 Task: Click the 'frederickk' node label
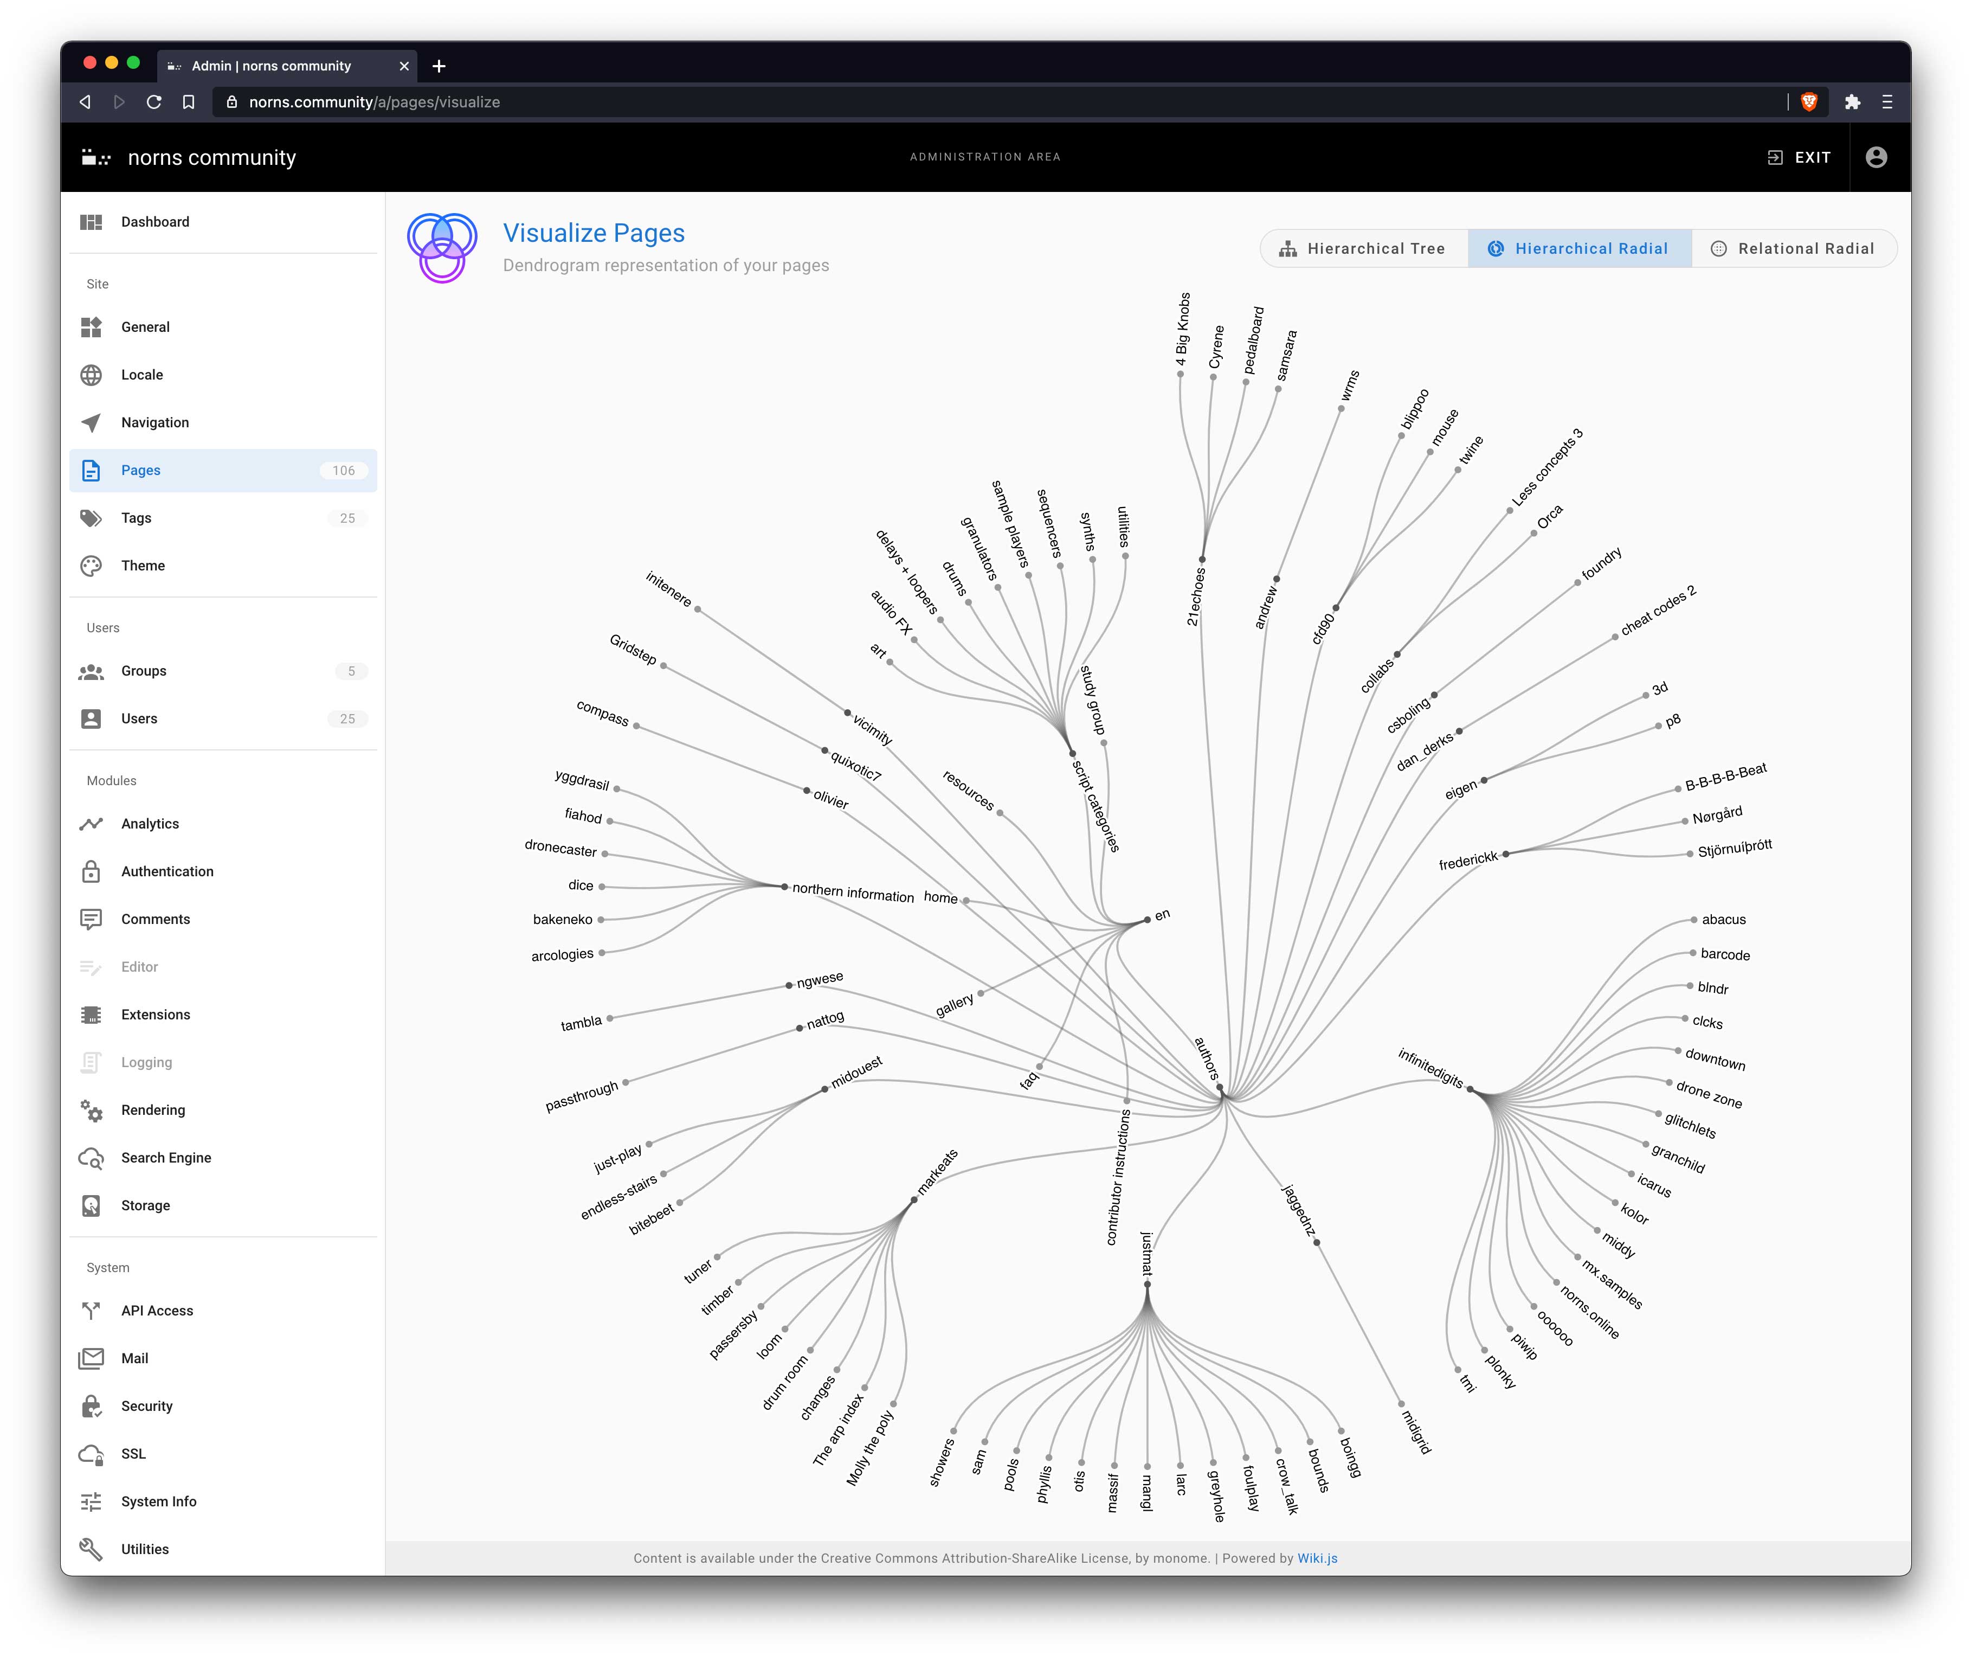tap(1468, 859)
